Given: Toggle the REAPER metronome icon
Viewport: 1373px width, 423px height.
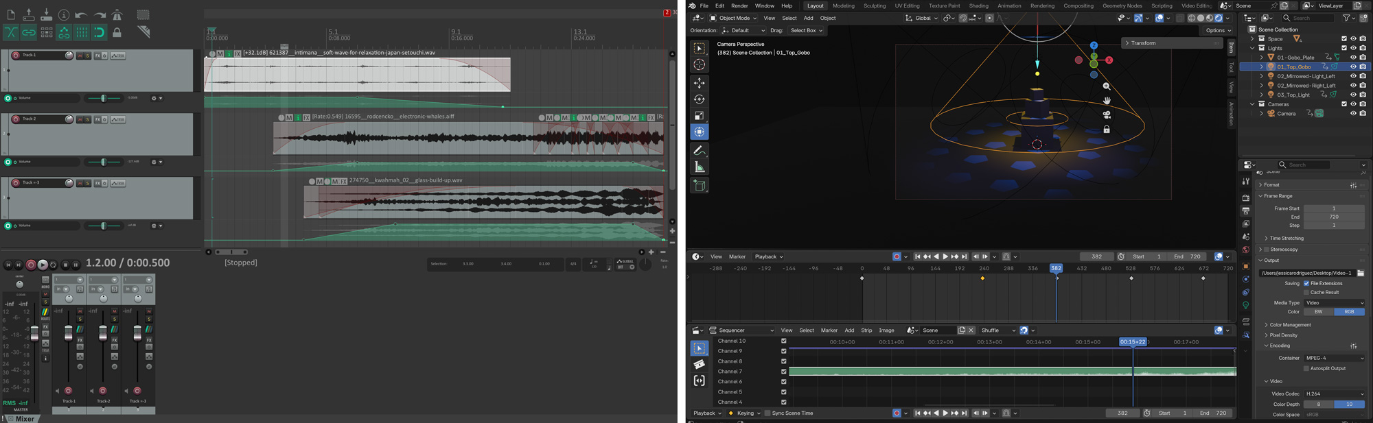Looking at the screenshot, I should (117, 15).
